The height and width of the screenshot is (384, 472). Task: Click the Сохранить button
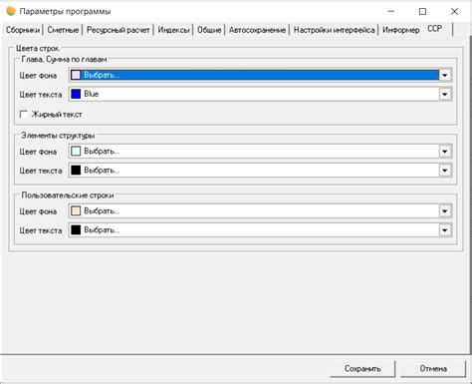coord(362,369)
